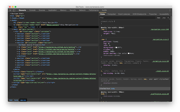Open the _reset.scss:12 source link

click(162, 71)
